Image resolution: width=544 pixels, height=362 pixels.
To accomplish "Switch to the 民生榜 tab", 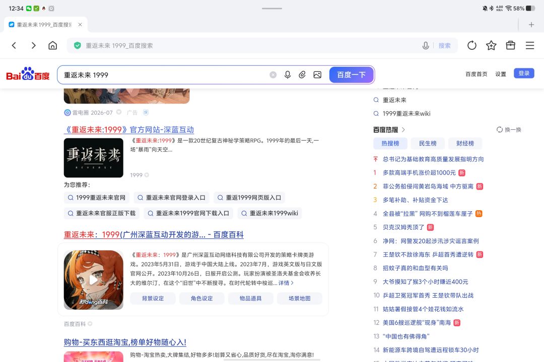I will click(x=428, y=143).
